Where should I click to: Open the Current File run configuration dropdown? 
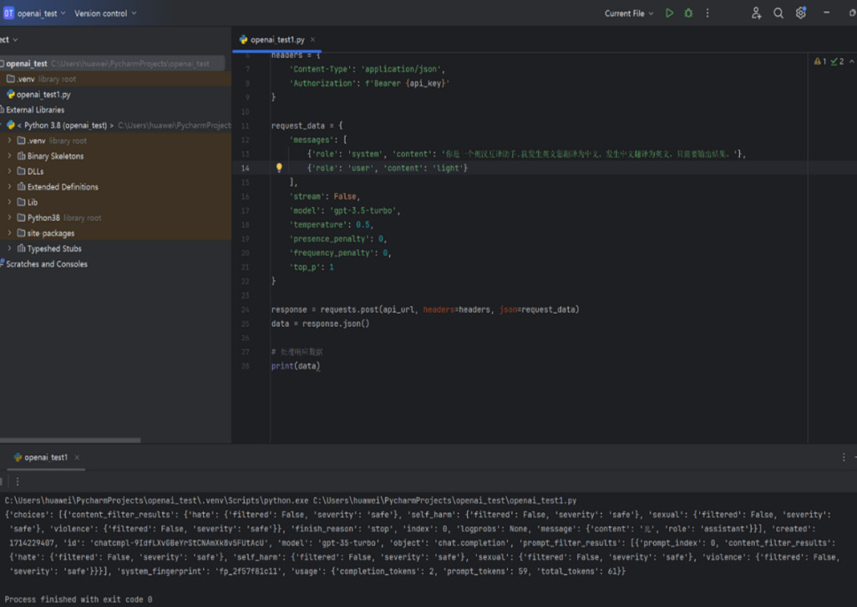click(x=628, y=13)
